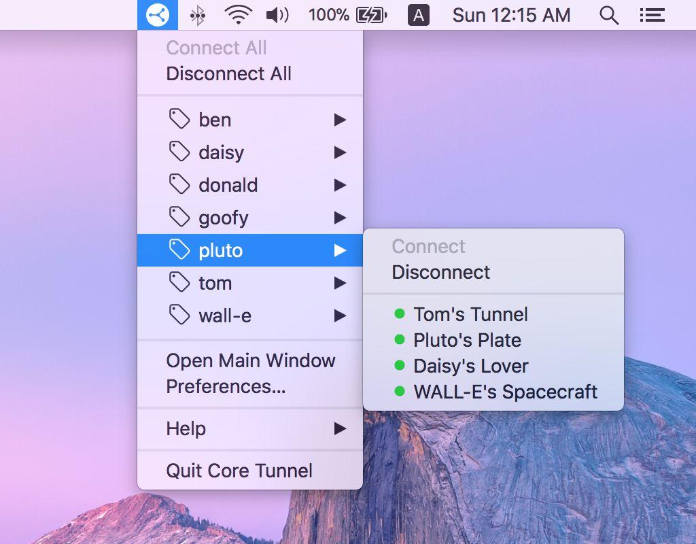Open Spotlight search magnifier
Screen dimensions: 696x544
click(x=609, y=16)
